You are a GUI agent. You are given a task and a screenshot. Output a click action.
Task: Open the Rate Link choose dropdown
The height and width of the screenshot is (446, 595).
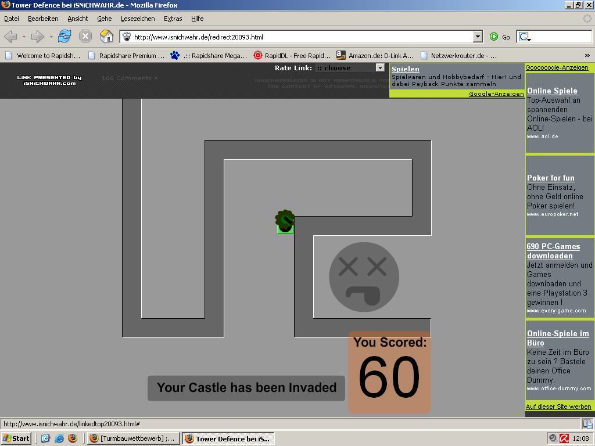pyautogui.click(x=350, y=68)
